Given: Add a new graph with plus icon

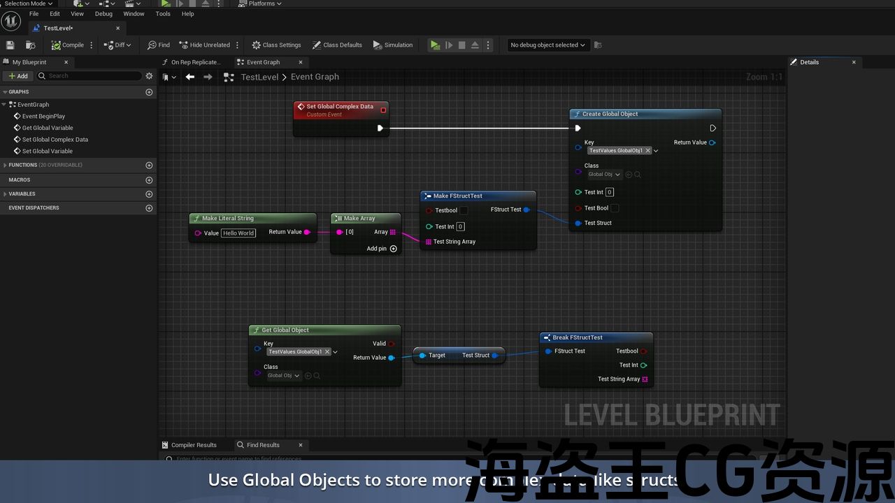Looking at the screenshot, I should click(x=149, y=92).
